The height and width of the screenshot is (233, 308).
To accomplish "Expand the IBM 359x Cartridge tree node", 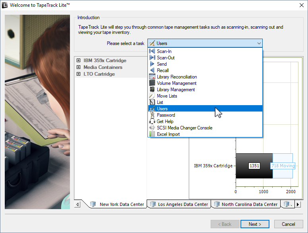I will (x=79, y=60).
